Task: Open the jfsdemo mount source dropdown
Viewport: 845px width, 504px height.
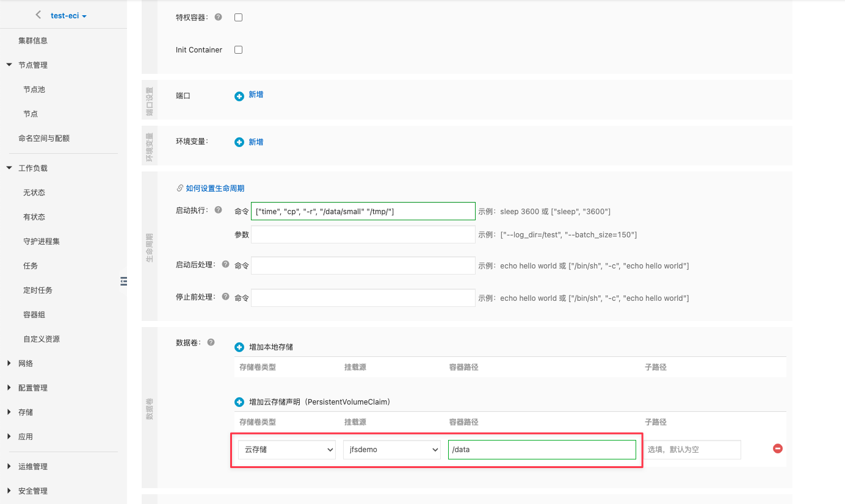Action: (x=391, y=450)
